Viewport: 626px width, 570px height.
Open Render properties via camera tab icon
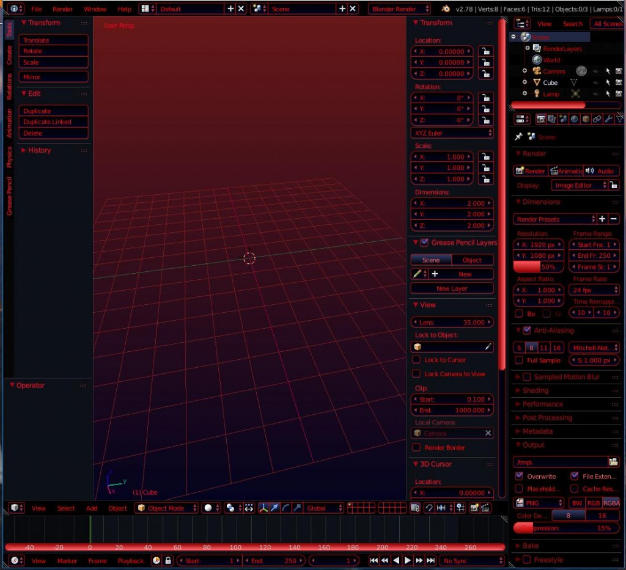pos(540,119)
